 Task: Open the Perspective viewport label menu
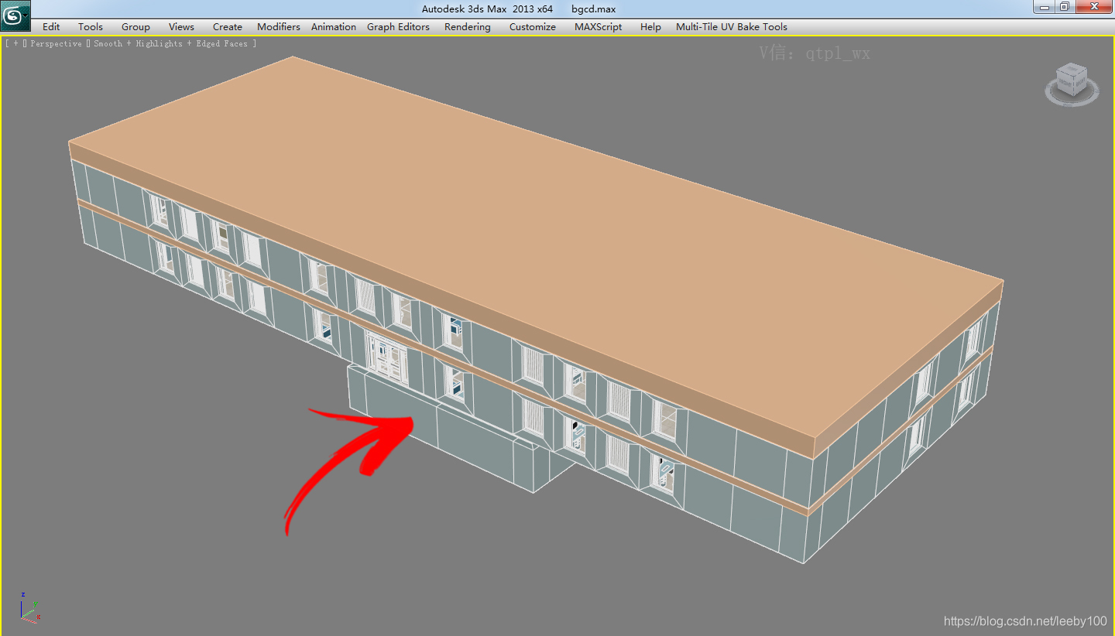[x=56, y=44]
